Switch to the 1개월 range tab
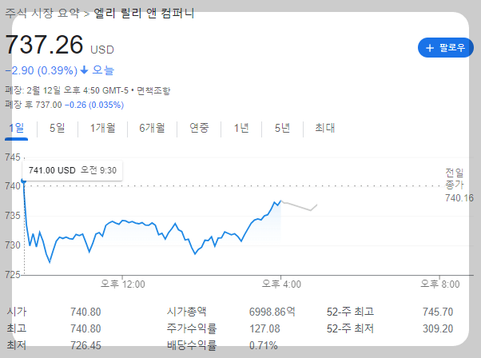Screen dimensions: 481x358 [x=102, y=128]
